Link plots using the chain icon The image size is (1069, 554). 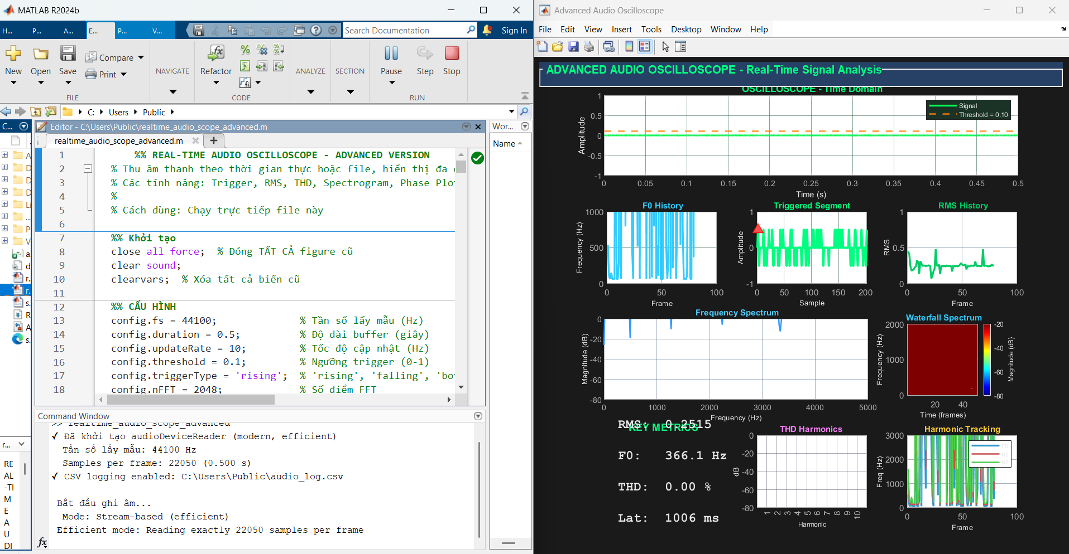pyautogui.click(x=608, y=47)
